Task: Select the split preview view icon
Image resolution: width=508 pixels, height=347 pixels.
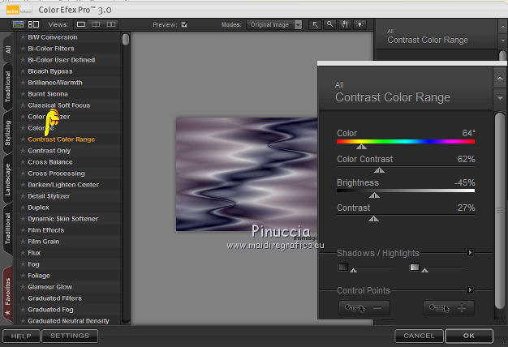Action: 96,24
